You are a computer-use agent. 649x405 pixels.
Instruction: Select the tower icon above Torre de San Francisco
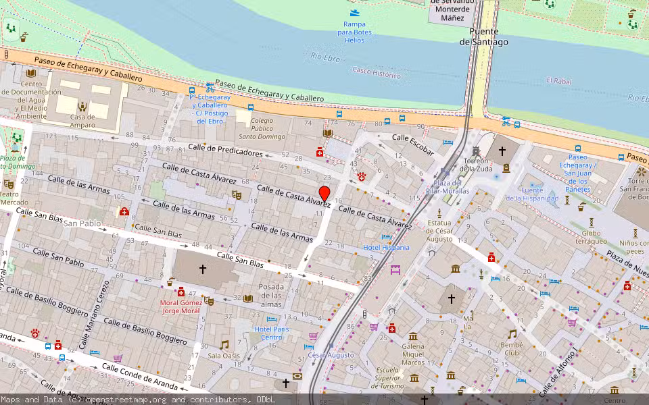tap(642, 171)
